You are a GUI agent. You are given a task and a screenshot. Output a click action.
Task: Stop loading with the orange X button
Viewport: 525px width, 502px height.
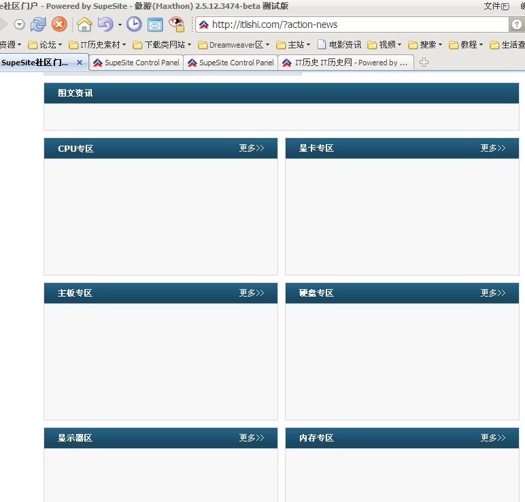tap(59, 24)
